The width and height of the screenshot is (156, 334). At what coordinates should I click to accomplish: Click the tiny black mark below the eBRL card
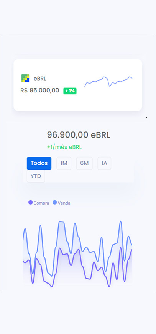click(146, 117)
